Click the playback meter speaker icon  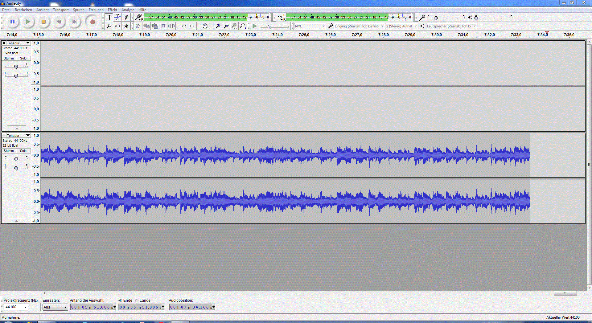coord(279,17)
